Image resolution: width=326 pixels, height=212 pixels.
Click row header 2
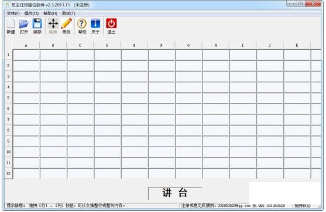(9, 65)
